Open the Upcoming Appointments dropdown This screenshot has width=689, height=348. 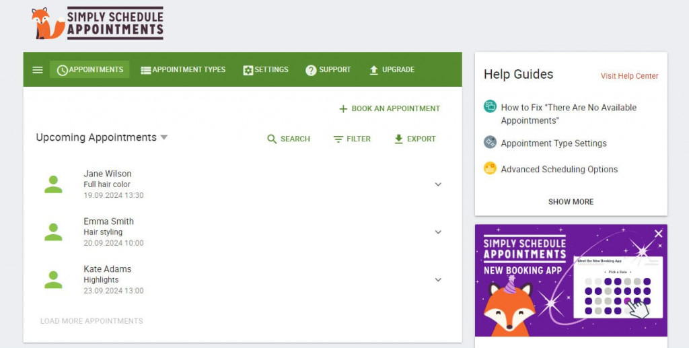pyautogui.click(x=164, y=138)
